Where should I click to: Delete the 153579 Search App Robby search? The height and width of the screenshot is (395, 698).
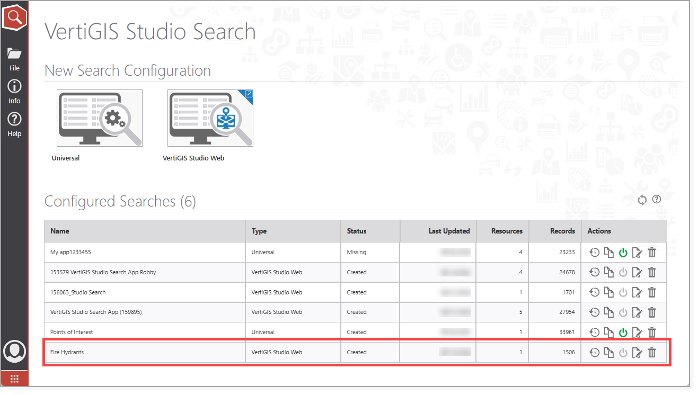(x=652, y=272)
